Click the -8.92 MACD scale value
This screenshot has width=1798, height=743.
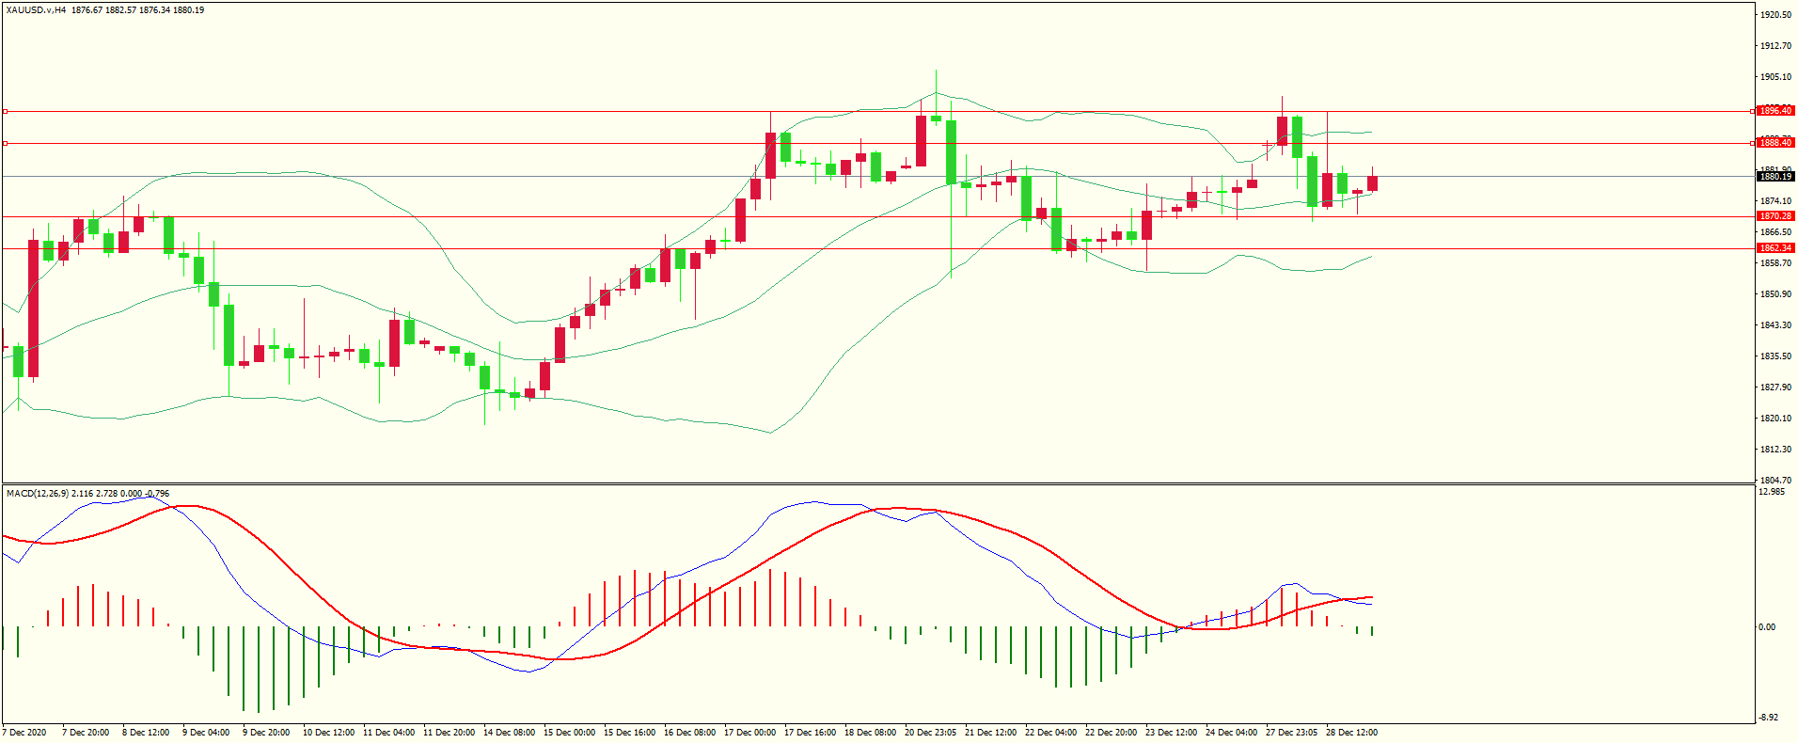point(1768,717)
